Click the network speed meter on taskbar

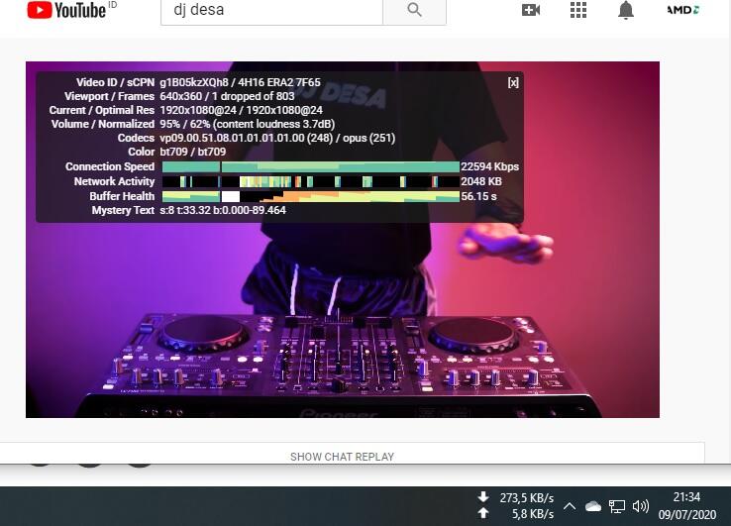coord(516,505)
